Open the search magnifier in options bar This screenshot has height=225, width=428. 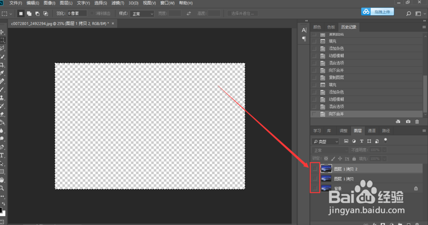409,13
